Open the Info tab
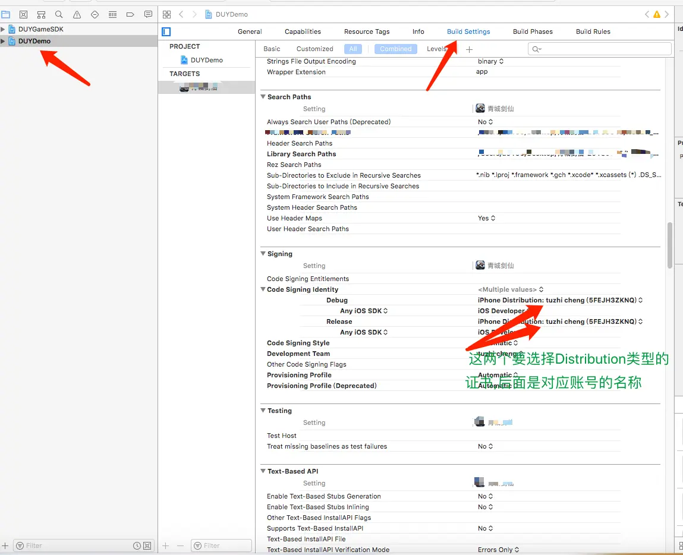 coord(418,31)
